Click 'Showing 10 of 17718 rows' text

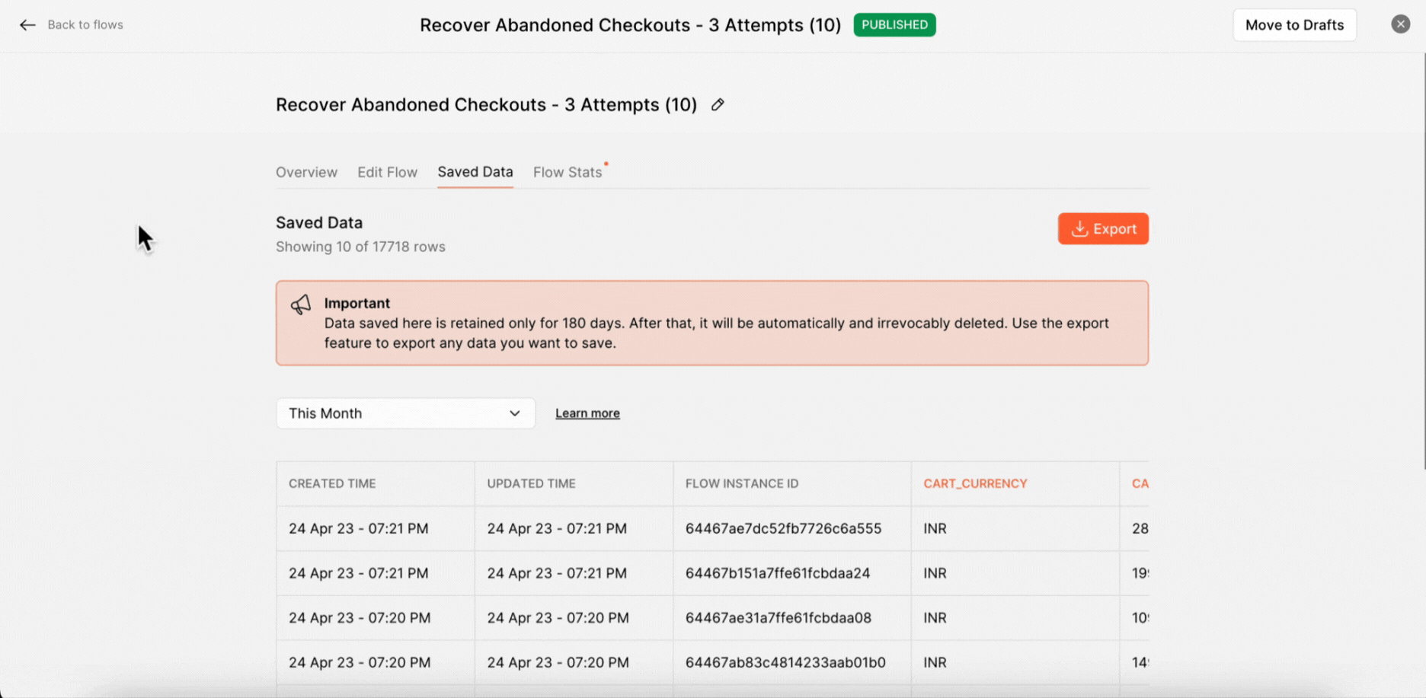click(x=360, y=247)
